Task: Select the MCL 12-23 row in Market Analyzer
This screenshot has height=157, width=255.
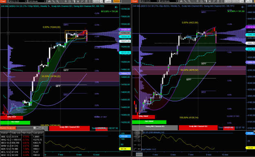Action: 22,152
